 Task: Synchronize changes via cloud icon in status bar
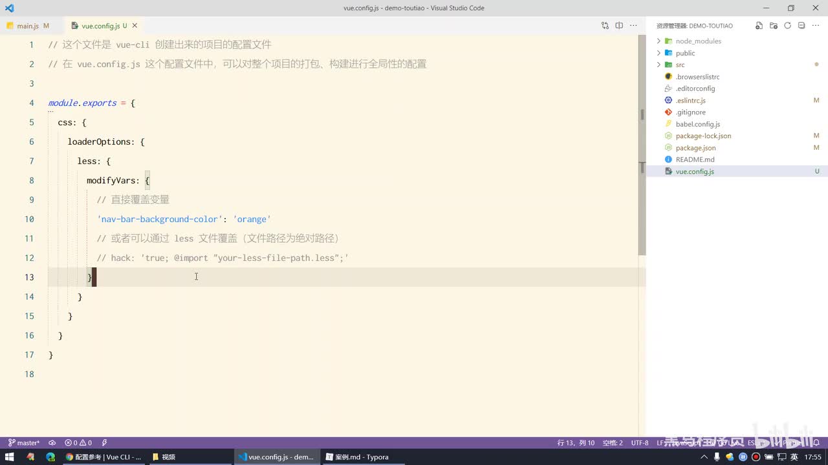click(x=52, y=443)
